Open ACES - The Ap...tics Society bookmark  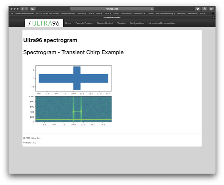coord(47,13)
